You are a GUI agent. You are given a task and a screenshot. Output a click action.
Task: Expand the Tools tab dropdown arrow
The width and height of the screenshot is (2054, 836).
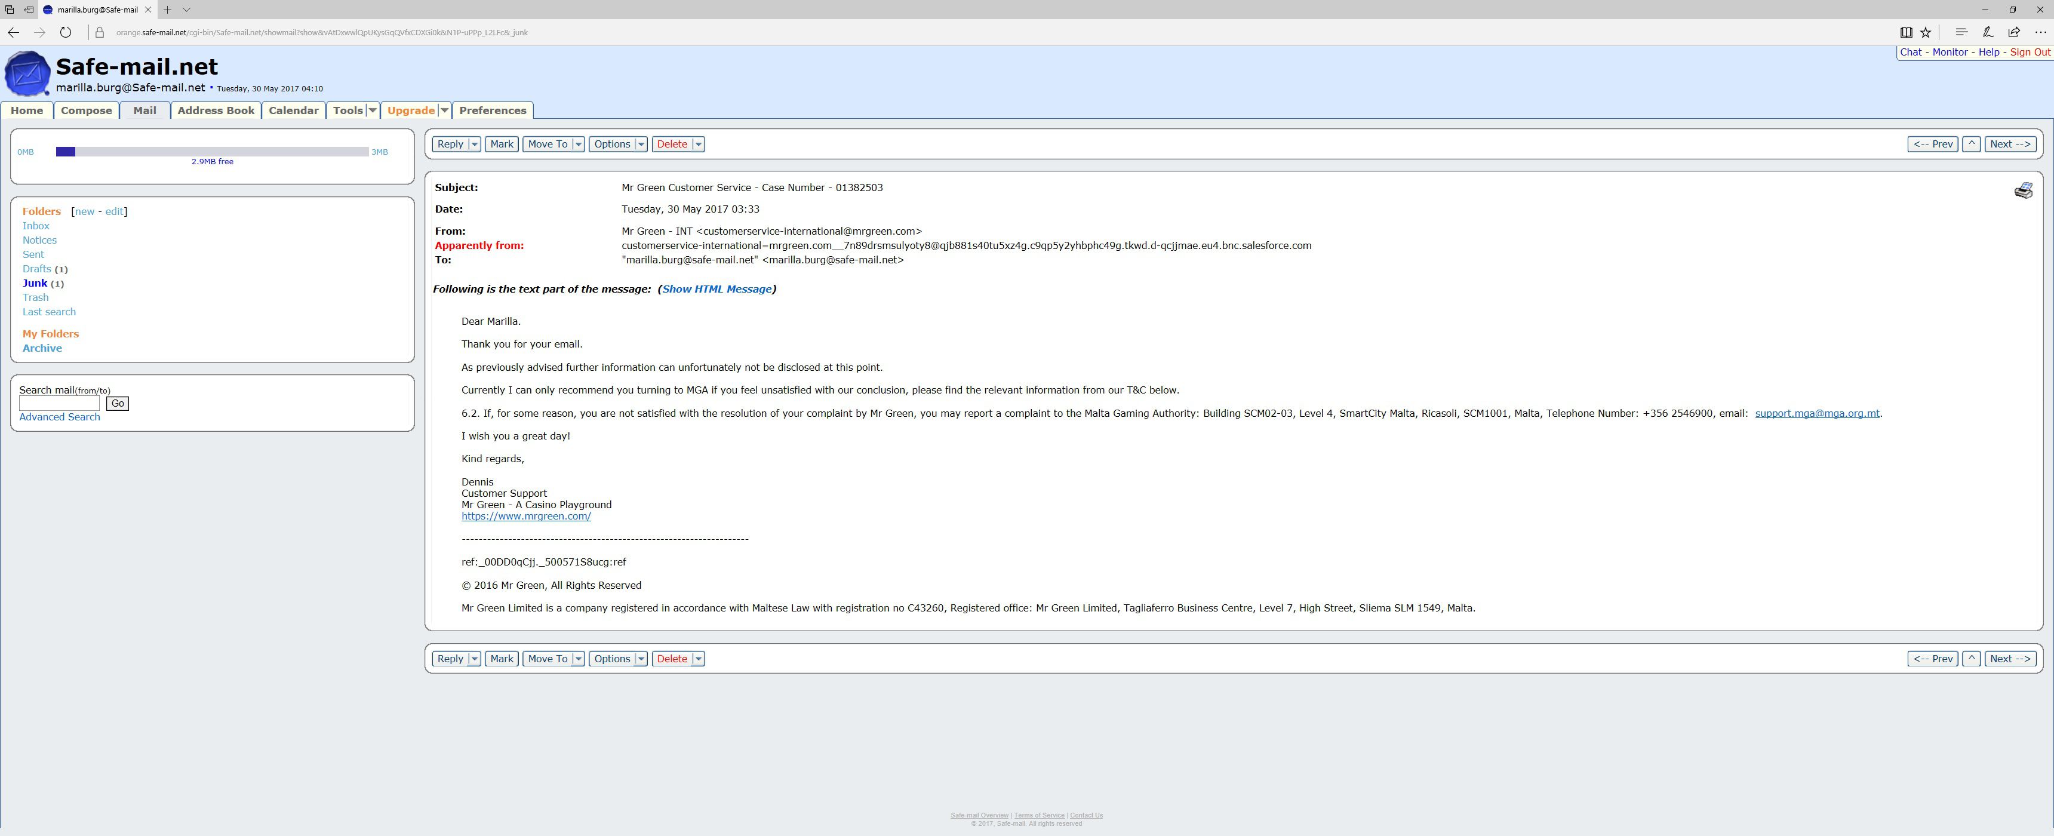point(373,111)
